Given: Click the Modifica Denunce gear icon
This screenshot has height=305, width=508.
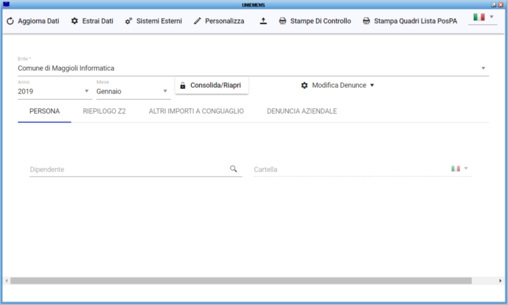Looking at the screenshot, I should (304, 86).
